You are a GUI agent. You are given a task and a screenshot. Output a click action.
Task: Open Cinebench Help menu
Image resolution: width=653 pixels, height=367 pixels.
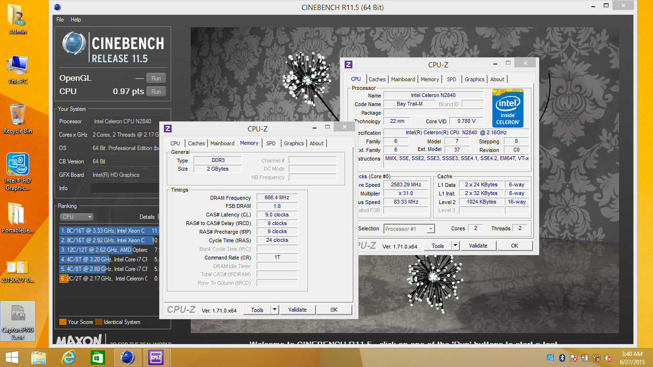click(x=76, y=20)
